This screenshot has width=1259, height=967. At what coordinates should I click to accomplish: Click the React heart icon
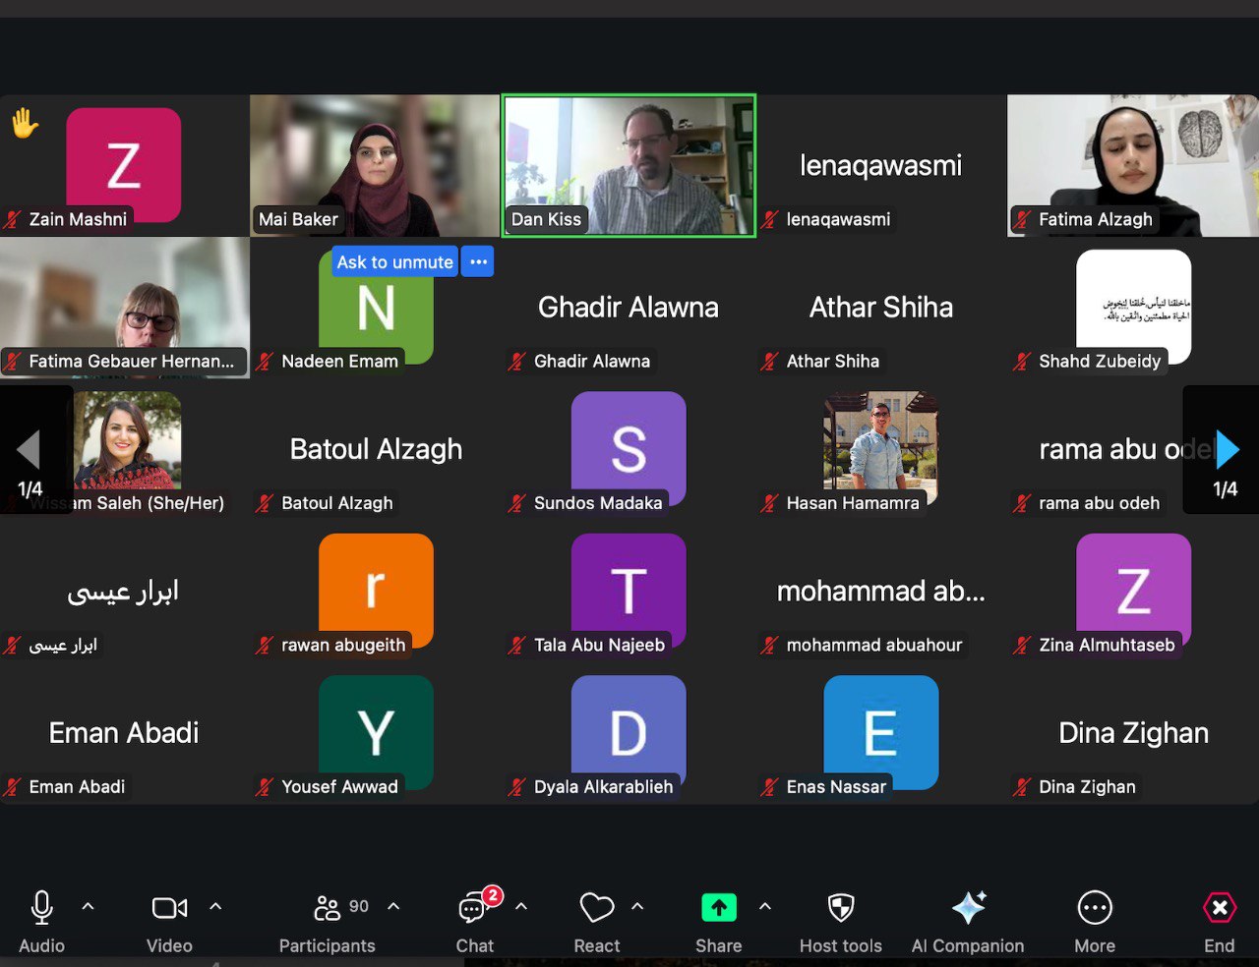click(x=596, y=908)
